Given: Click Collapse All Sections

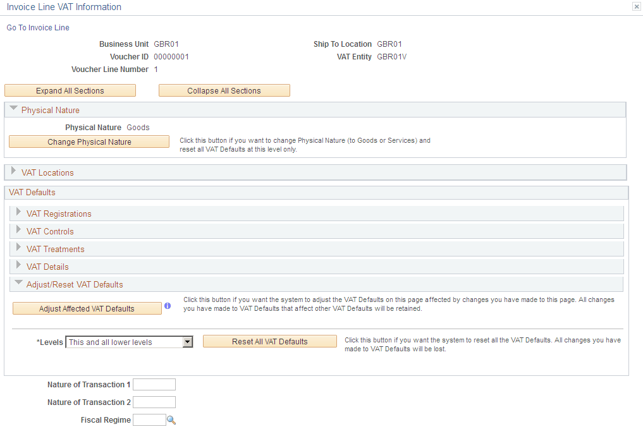Looking at the screenshot, I should (x=224, y=90).
